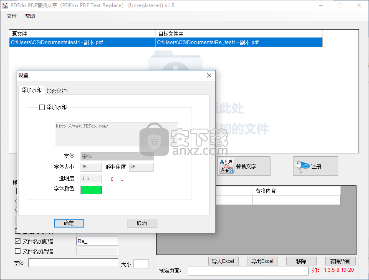This screenshot has width=369, height=280.
Task: Click the empty cell under 替换内容
Action: (296, 200)
